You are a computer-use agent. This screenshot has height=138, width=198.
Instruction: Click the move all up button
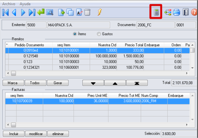point(137,83)
